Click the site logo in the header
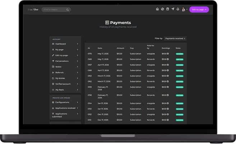This screenshot has height=144, width=236. [x=33, y=9]
